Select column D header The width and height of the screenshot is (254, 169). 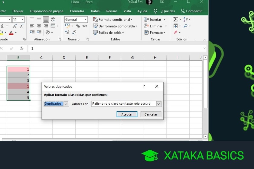[x=64, y=58]
